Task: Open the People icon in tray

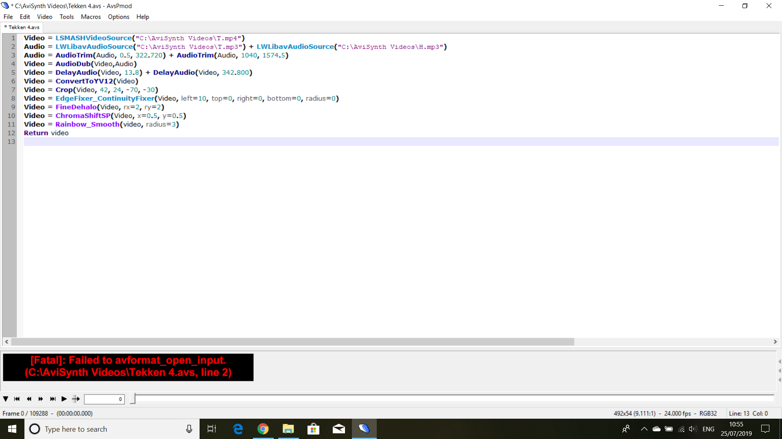Action: (626, 429)
